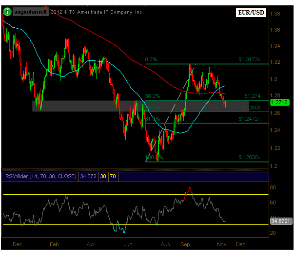
Task: Click the 1.22 price axis label
Action: (275, 148)
